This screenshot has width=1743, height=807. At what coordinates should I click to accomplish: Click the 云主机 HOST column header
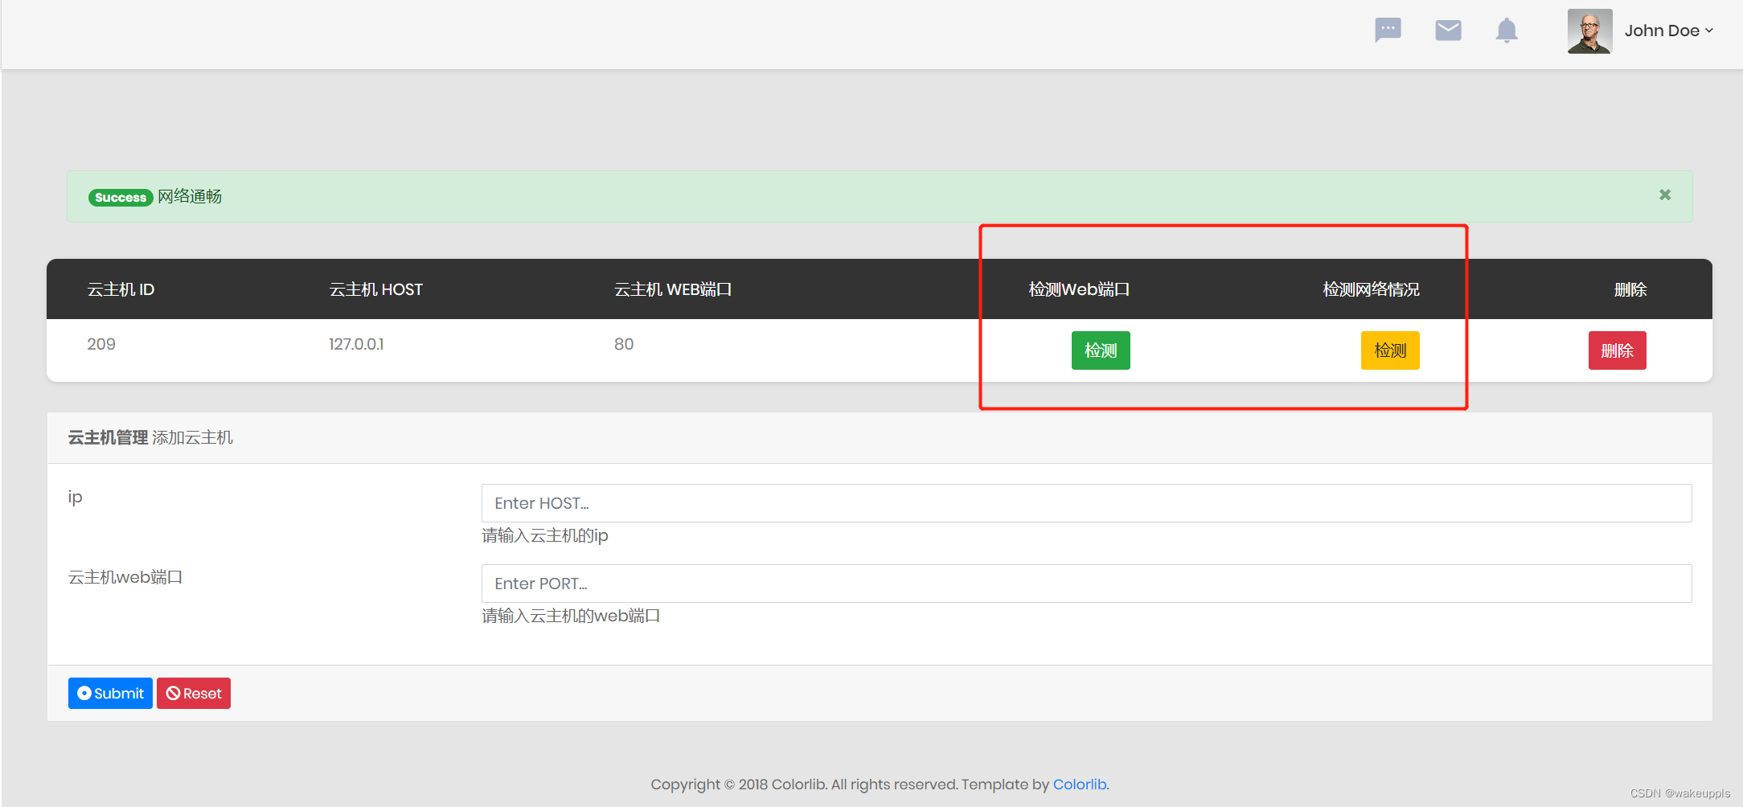pyautogui.click(x=375, y=289)
